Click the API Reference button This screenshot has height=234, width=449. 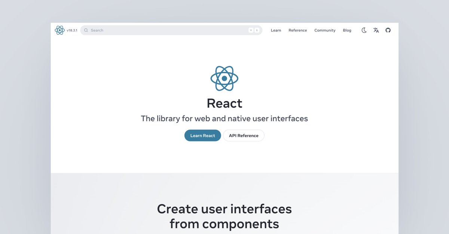pos(244,135)
